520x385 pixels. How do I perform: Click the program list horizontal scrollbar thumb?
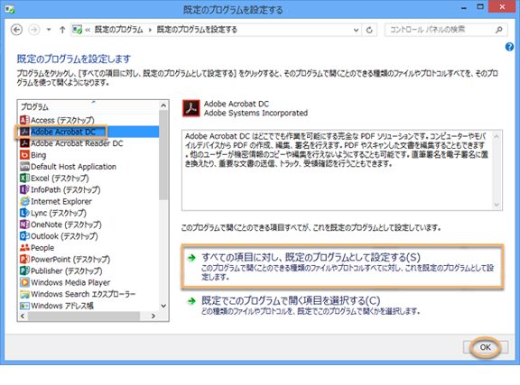84,316
